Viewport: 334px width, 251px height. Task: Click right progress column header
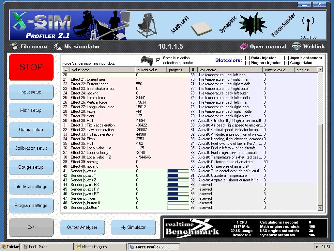pyautogui.click(x=306, y=70)
